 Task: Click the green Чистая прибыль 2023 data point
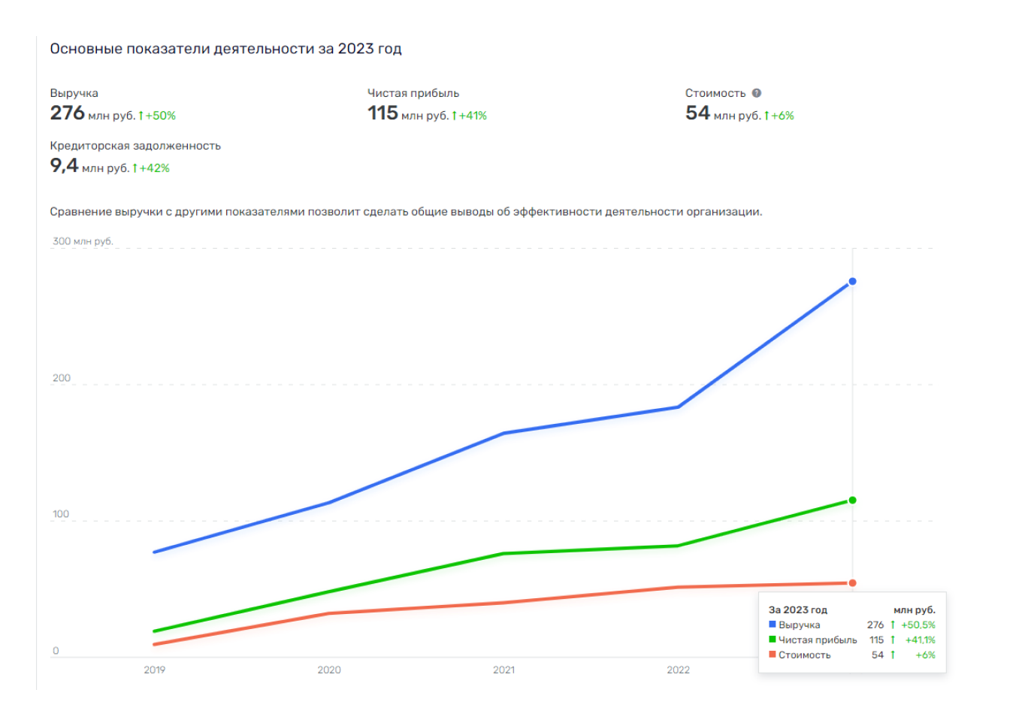pyautogui.click(x=852, y=501)
